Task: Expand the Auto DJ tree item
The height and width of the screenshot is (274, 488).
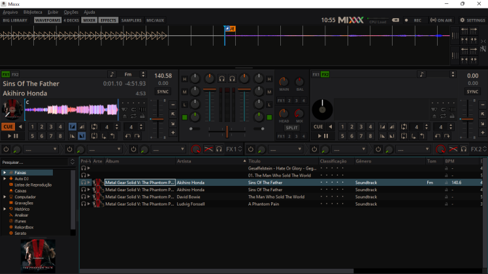Action: [5, 179]
